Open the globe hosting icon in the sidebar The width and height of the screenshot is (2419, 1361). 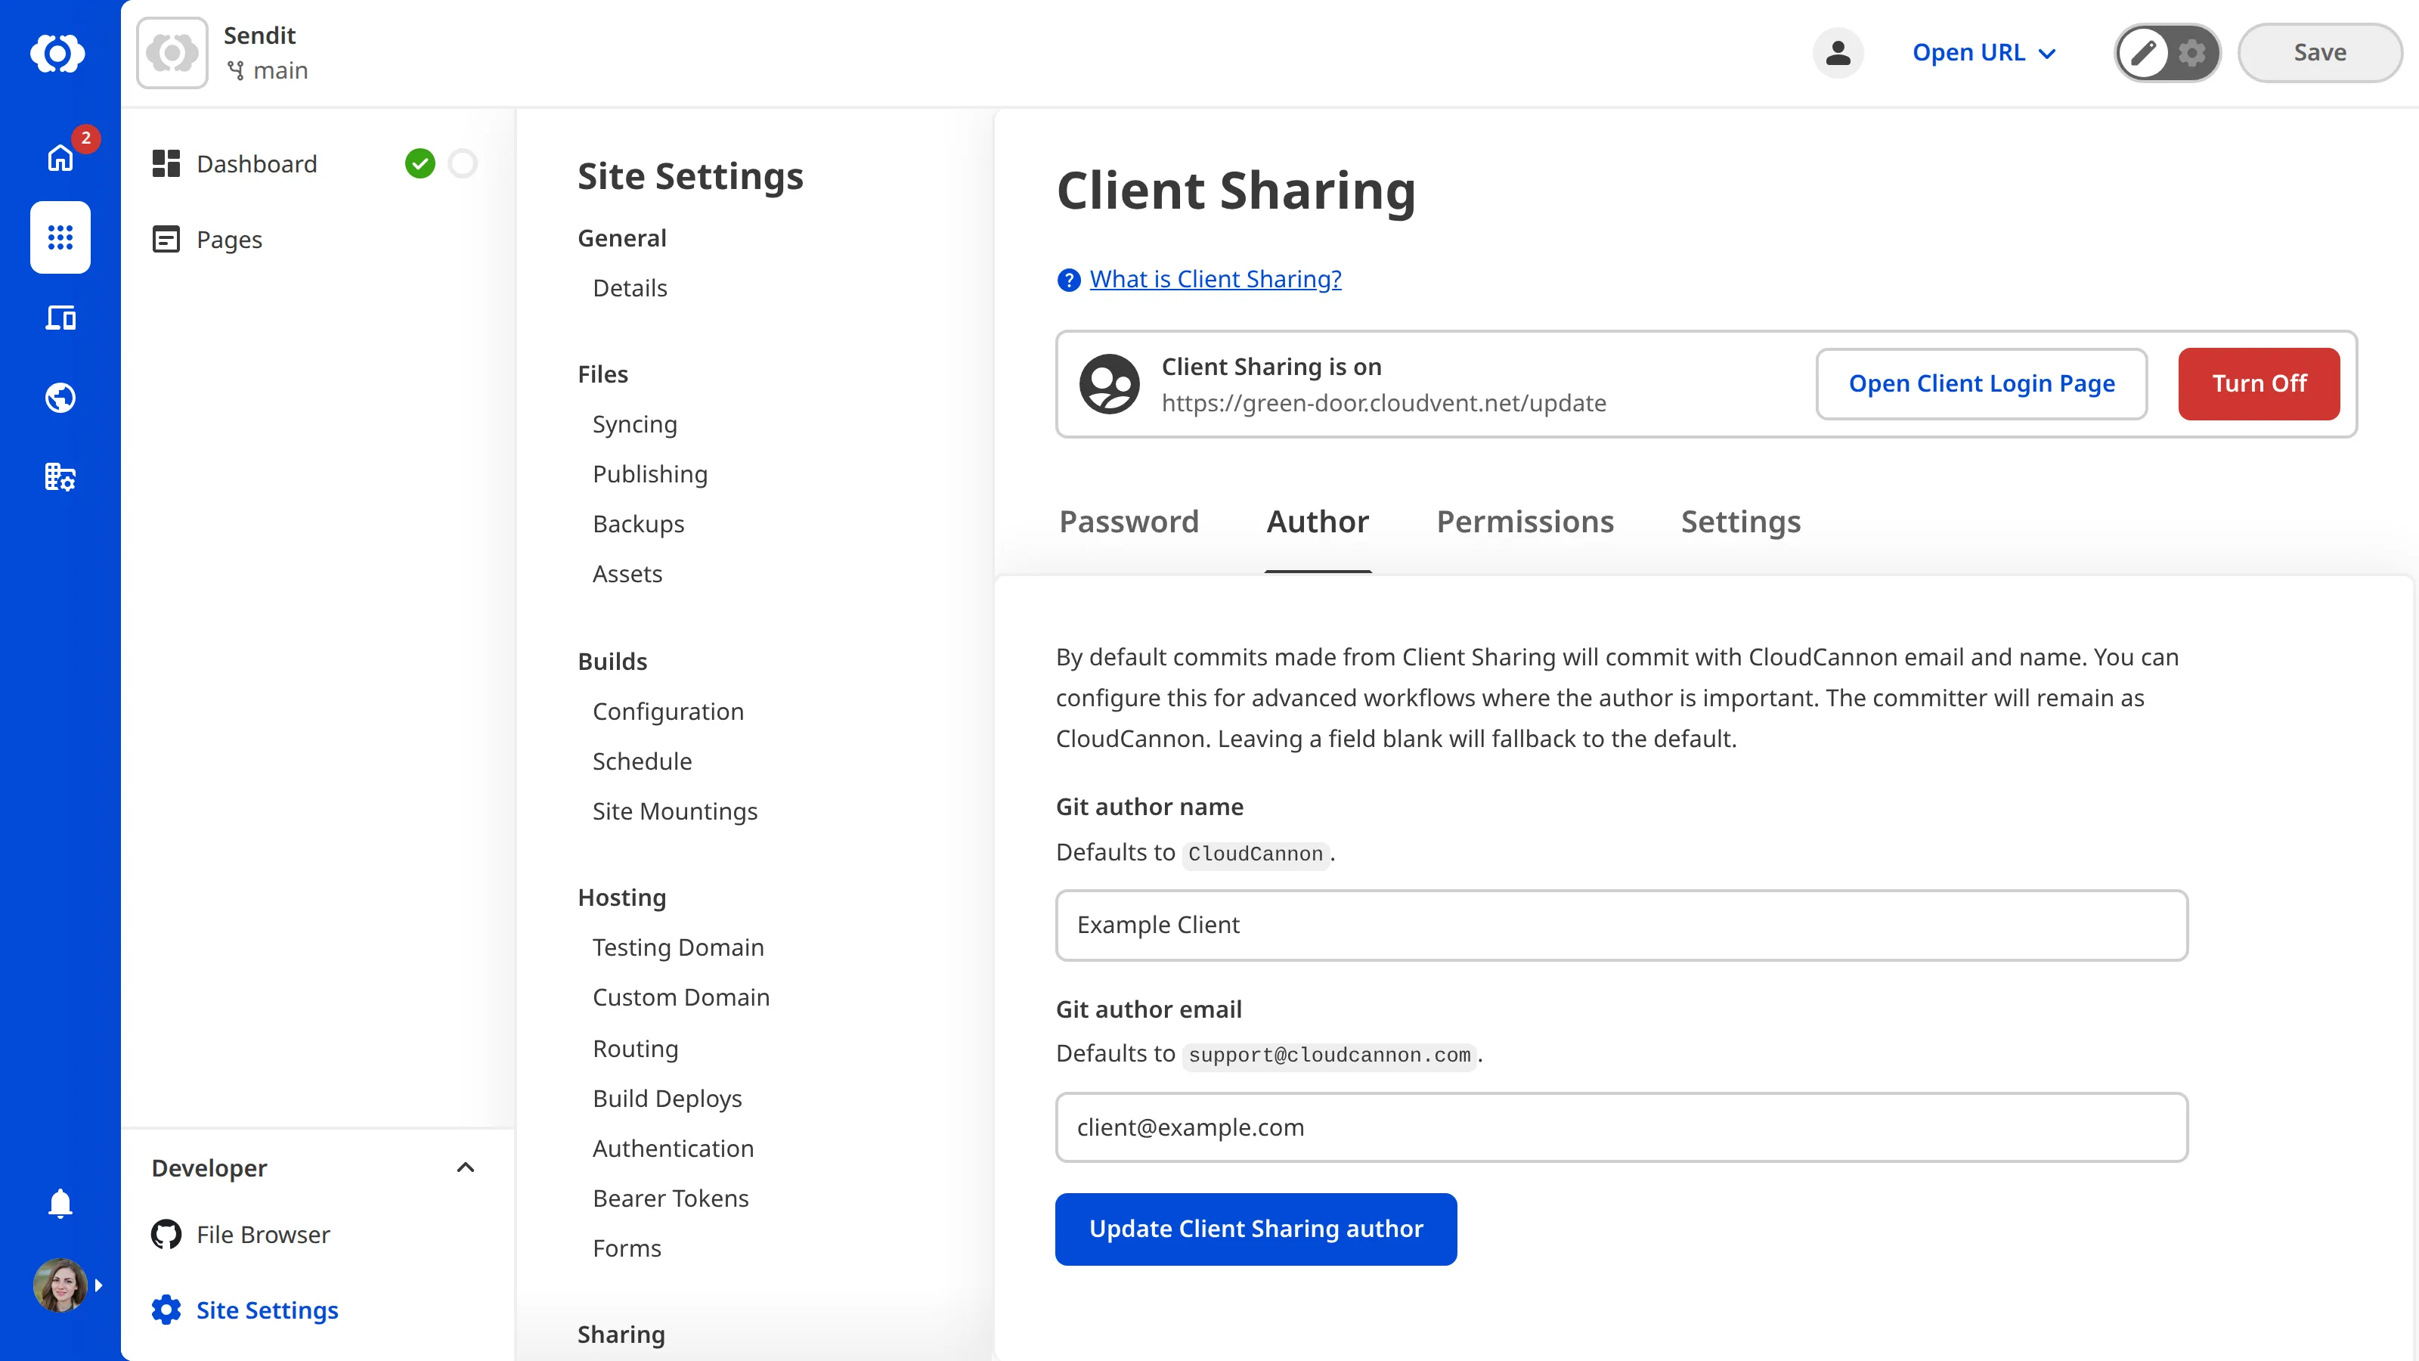(59, 397)
